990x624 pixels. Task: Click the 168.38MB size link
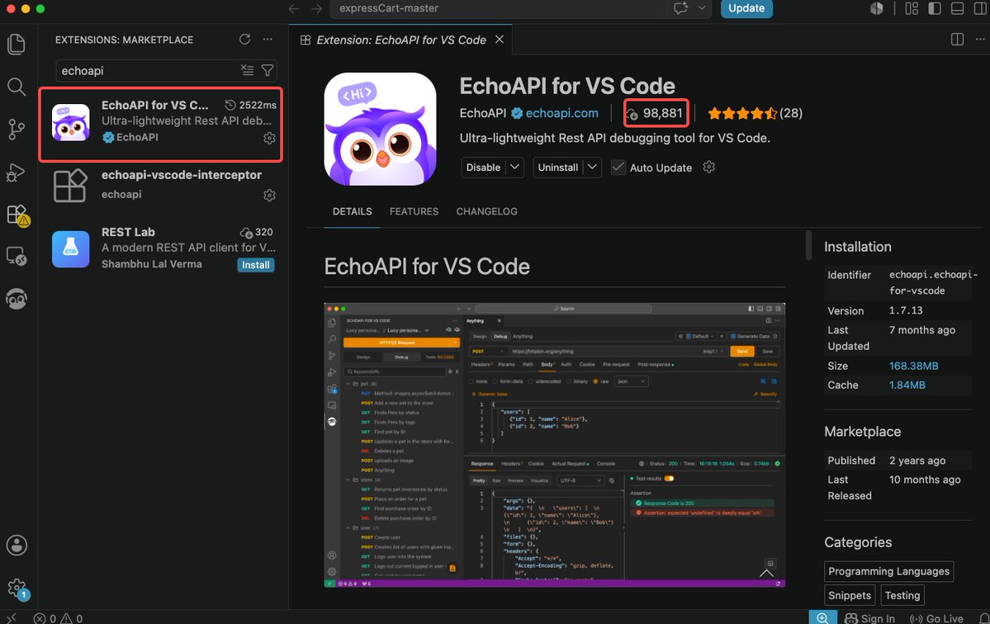[913, 366]
